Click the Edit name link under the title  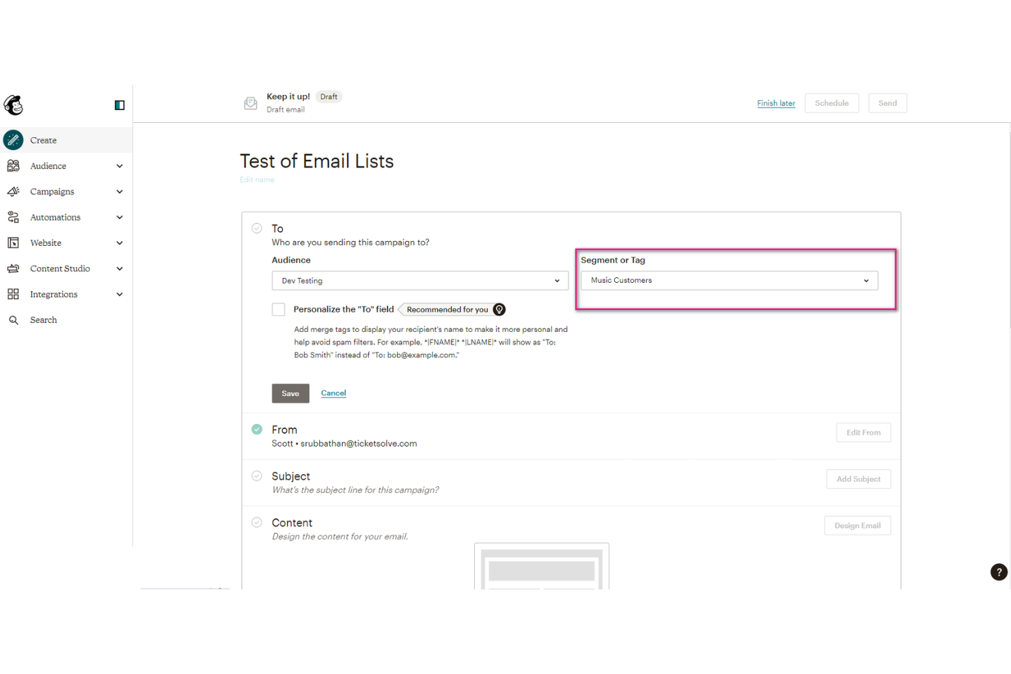coord(257,180)
